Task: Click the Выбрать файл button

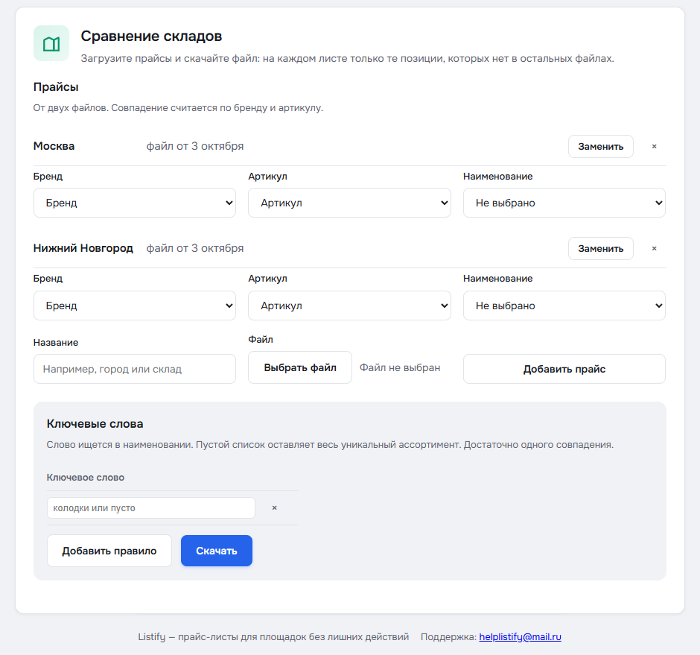Action: tap(300, 367)
